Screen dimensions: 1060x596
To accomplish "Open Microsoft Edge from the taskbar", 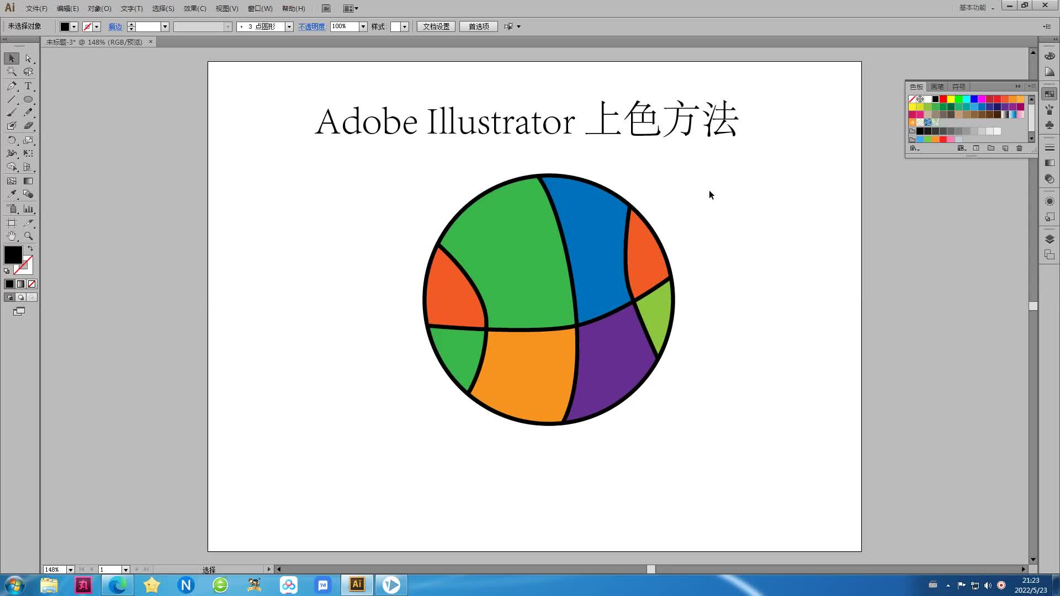I will pos(117,585).
